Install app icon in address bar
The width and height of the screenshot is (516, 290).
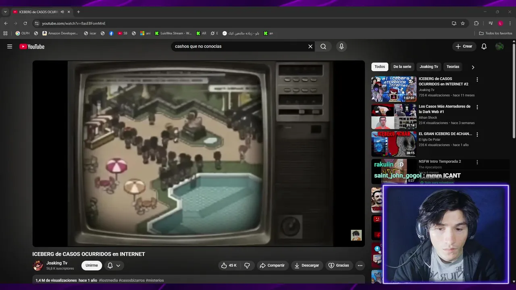(454, 23)
